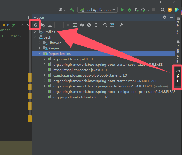Reload all Maven projects
Screen dimensions: 182x155
click(36, 25)
